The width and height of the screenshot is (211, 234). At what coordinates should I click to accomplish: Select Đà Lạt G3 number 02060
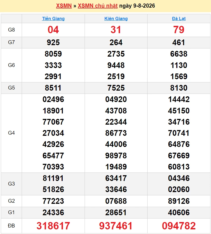click(x=179, y=190)
